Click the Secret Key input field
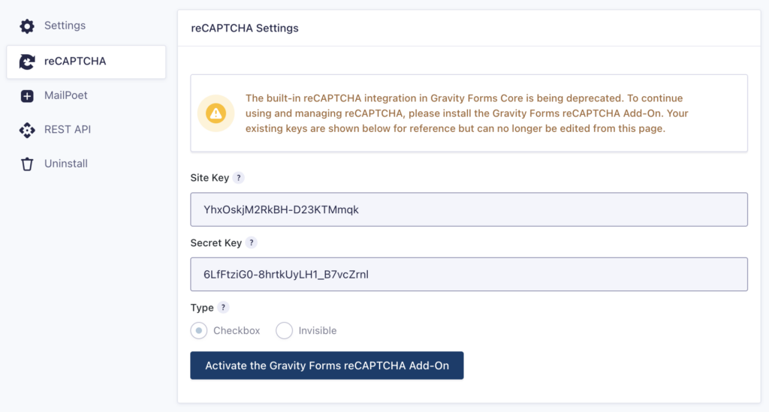769x412 pixels. [469, 275]
